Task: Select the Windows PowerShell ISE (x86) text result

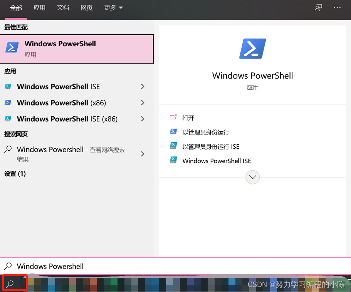Action: click(x=67, y=119)
